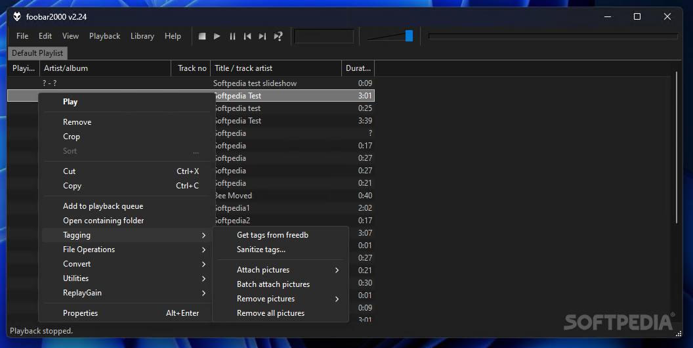Choose Play from the context menu
The height and width of the screenshot is (348, 693).
pos(126,102)
